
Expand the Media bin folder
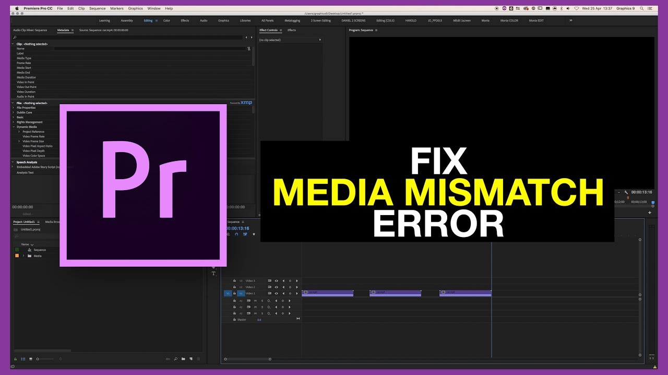(23, 256)
